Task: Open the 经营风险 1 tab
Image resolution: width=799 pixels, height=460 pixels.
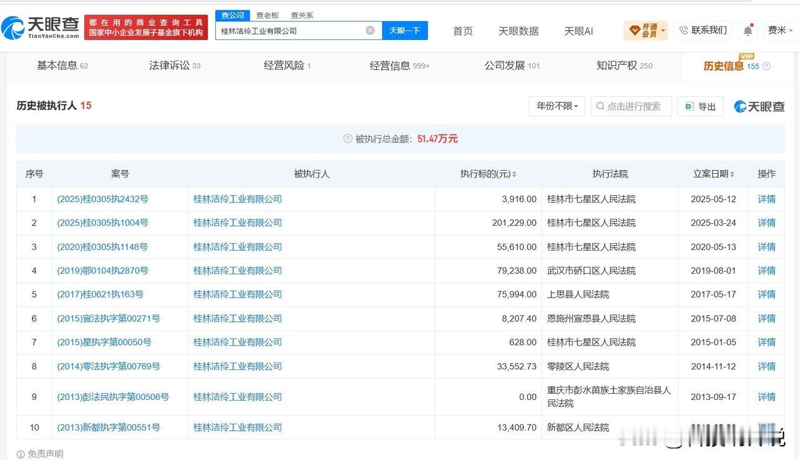Action: coord(287,66)
